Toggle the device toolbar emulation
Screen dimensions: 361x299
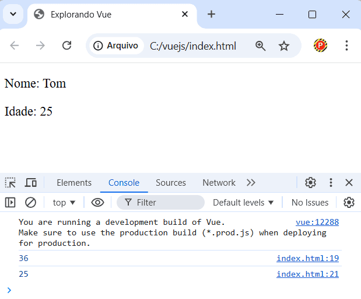[30, 183]
